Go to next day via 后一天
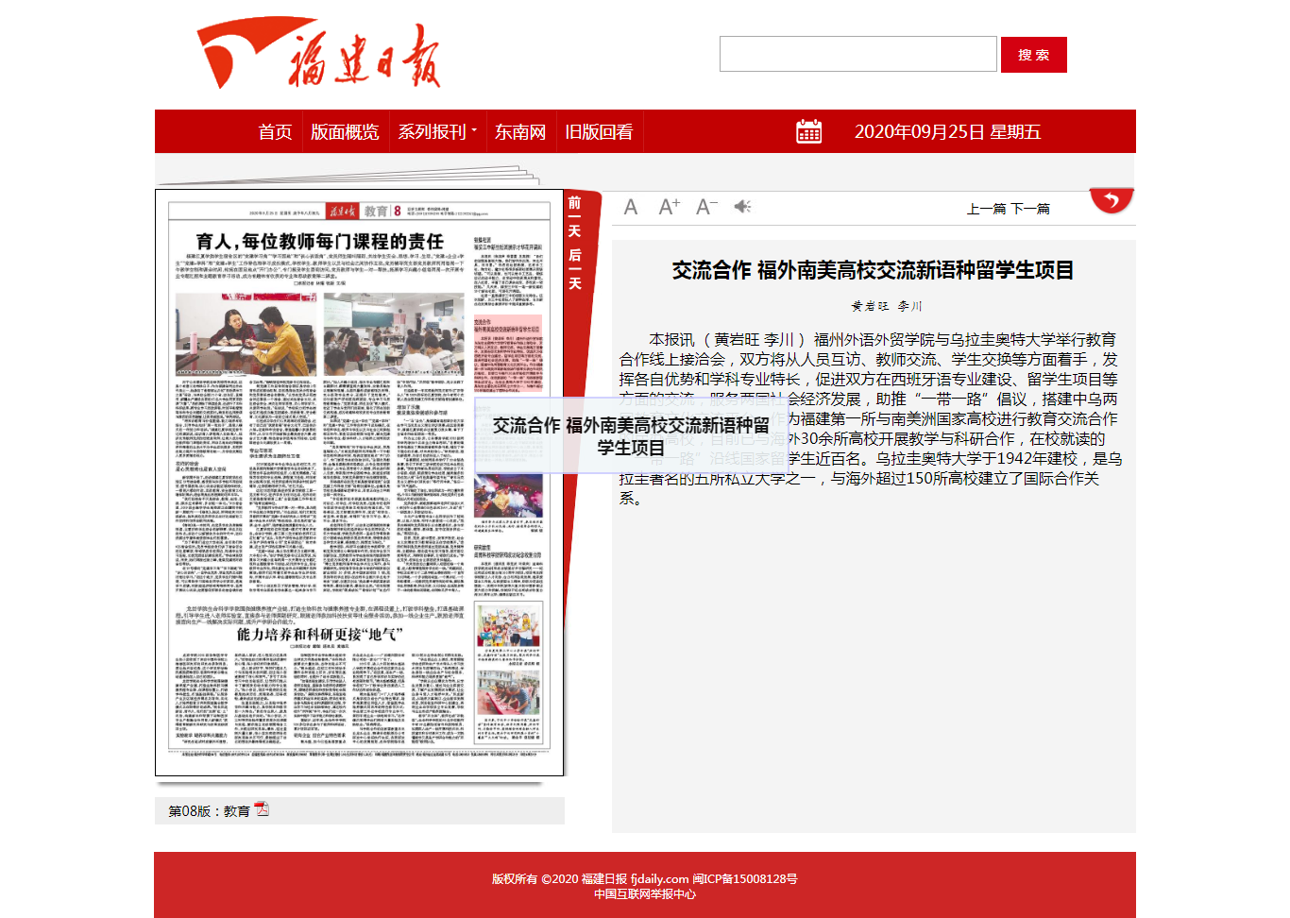The height and width of the screenshot is (918, 1290). pyautogui.click(x=574, y=269)
